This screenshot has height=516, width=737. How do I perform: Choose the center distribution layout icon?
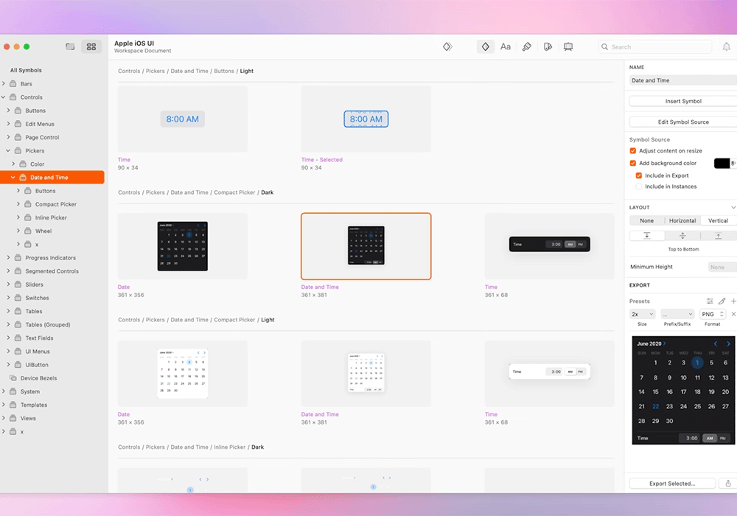tap(682, 235)
